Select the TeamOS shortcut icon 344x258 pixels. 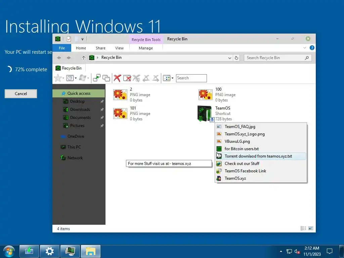pyautogui.click(x=205, y=114)
